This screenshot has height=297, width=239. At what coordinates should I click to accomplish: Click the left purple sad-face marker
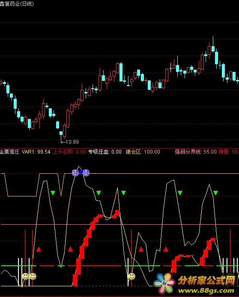pyautogui.click(x=75, y=172)
